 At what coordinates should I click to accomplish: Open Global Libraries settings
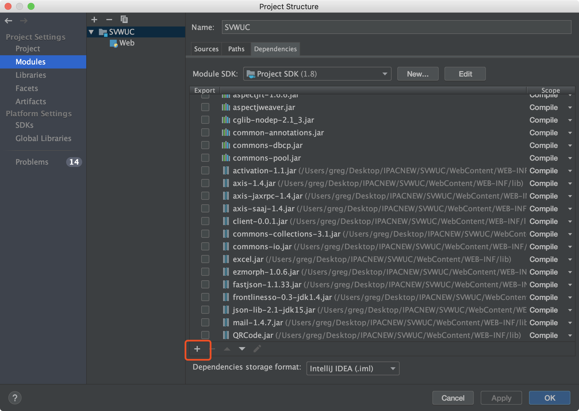(43, 138)
